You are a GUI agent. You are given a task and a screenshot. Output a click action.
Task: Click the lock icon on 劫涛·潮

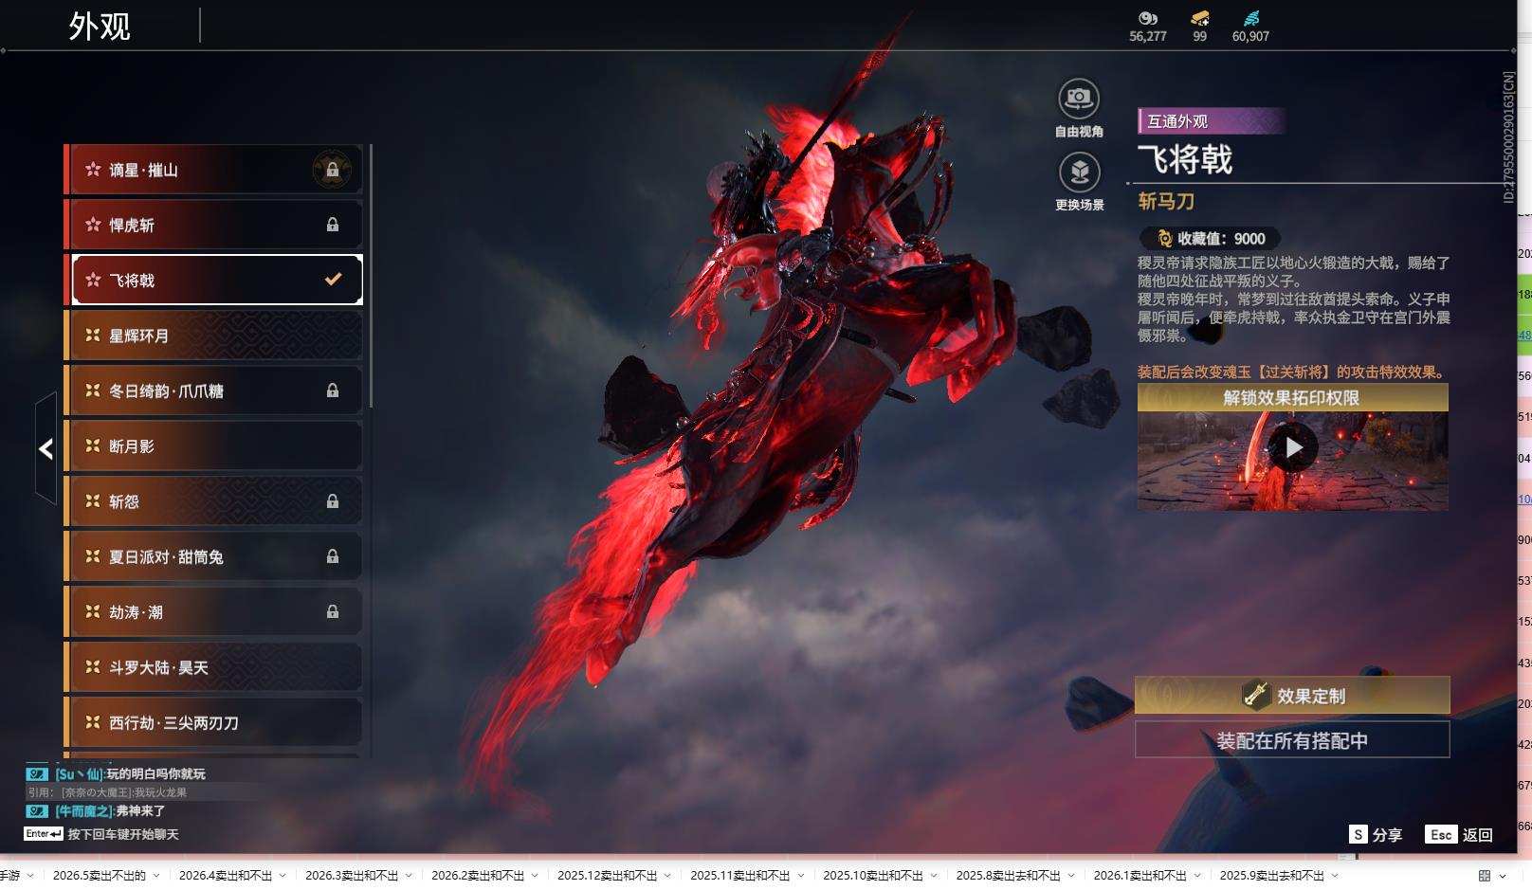333,612
